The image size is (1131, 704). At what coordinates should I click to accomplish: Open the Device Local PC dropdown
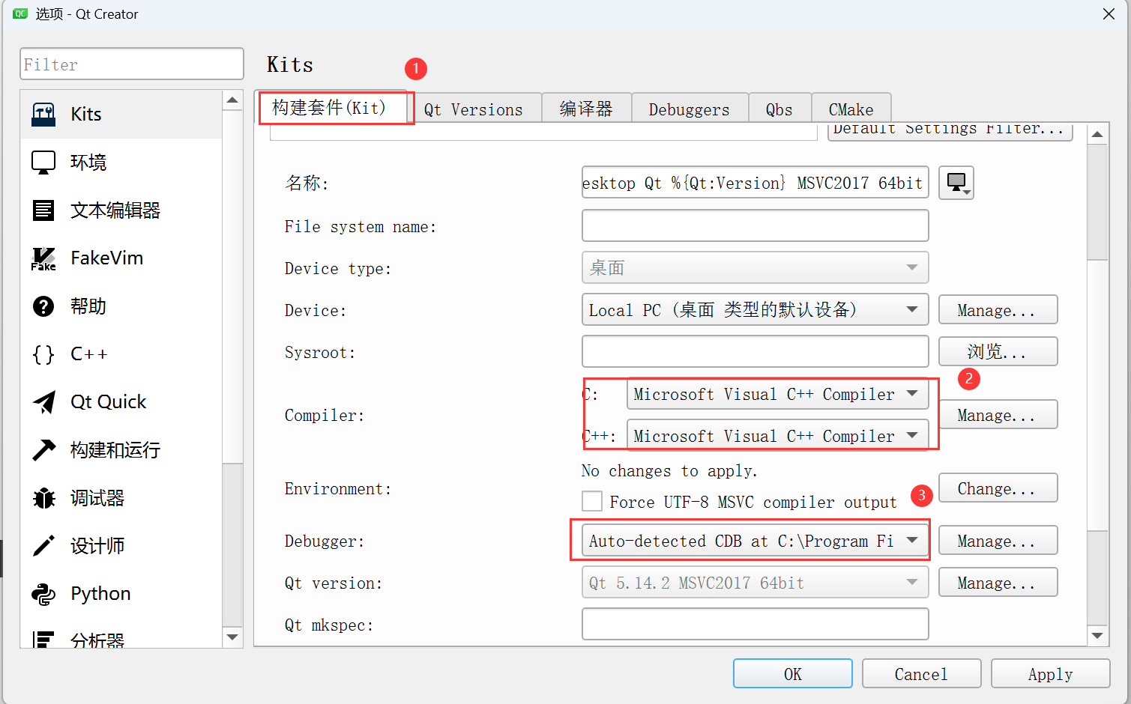pos(755,309)
